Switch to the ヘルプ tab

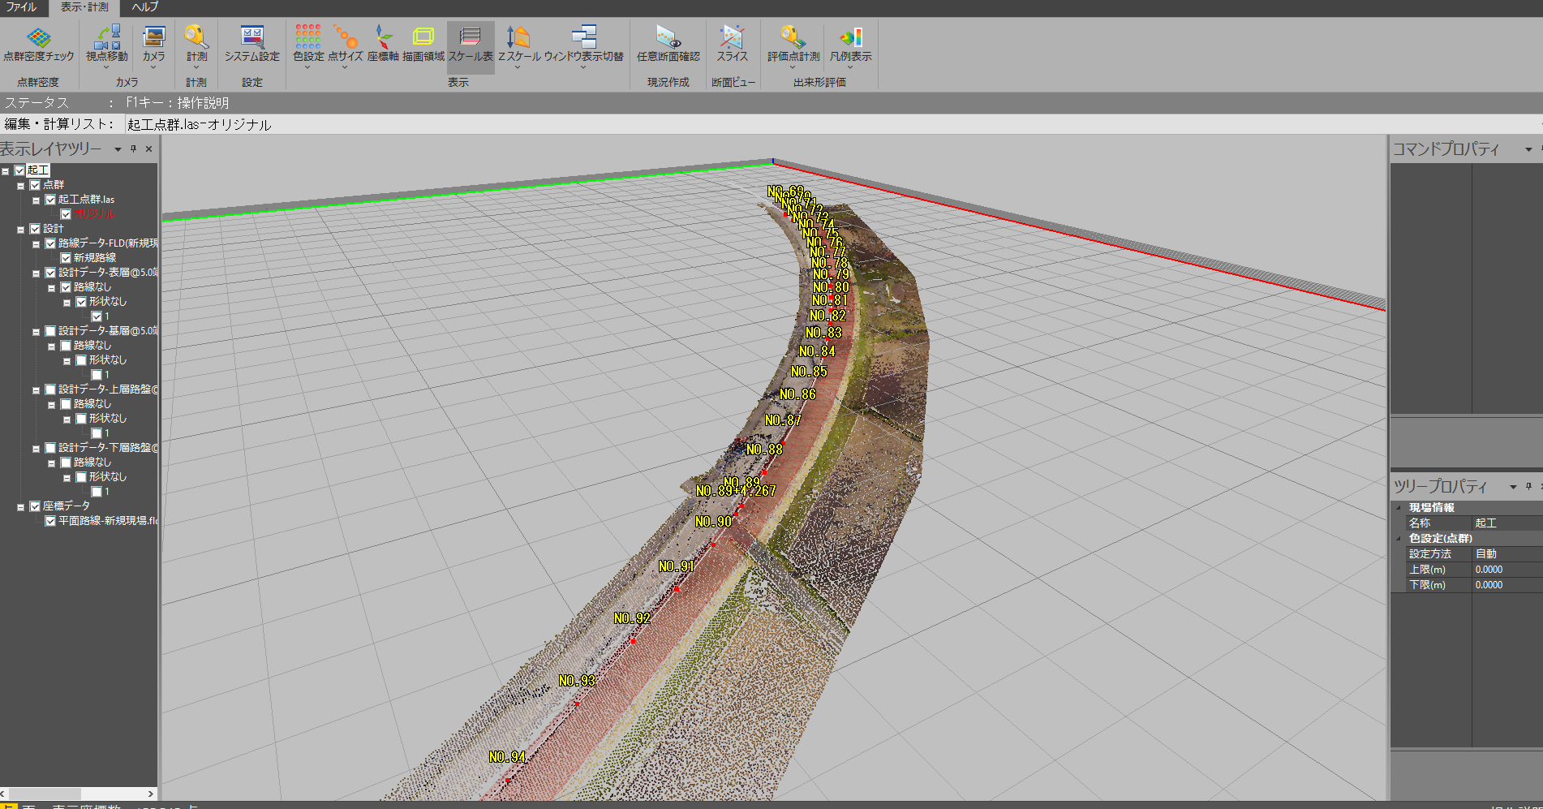tap(145, 7)
